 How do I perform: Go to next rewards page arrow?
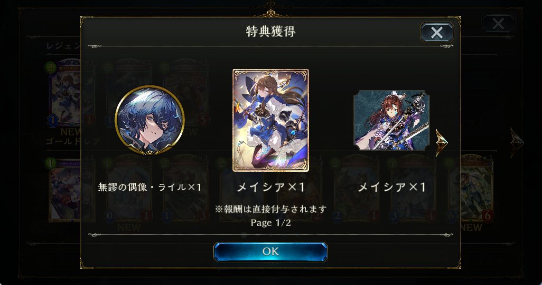(442, 142)
